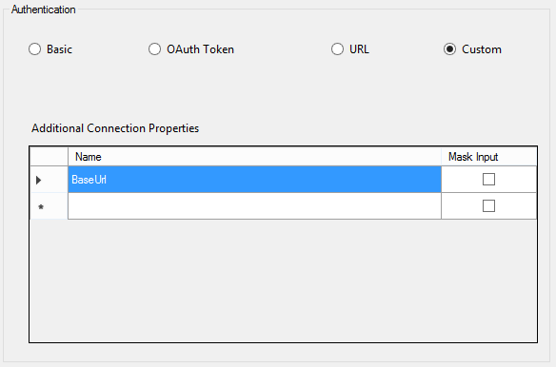Click the Custom label text

(x=482, y=49)
